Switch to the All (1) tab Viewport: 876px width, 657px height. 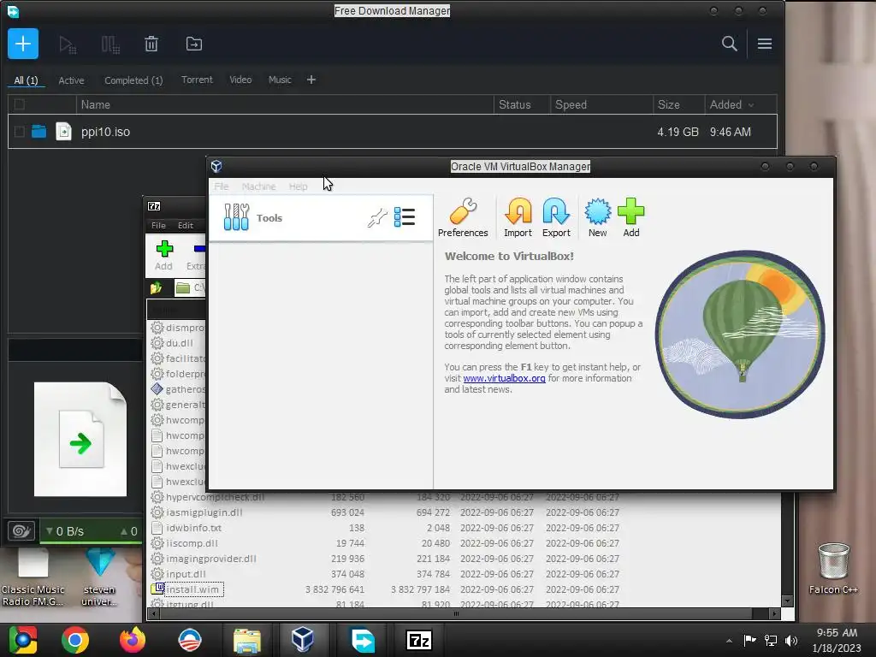click(x=26, y=80)
